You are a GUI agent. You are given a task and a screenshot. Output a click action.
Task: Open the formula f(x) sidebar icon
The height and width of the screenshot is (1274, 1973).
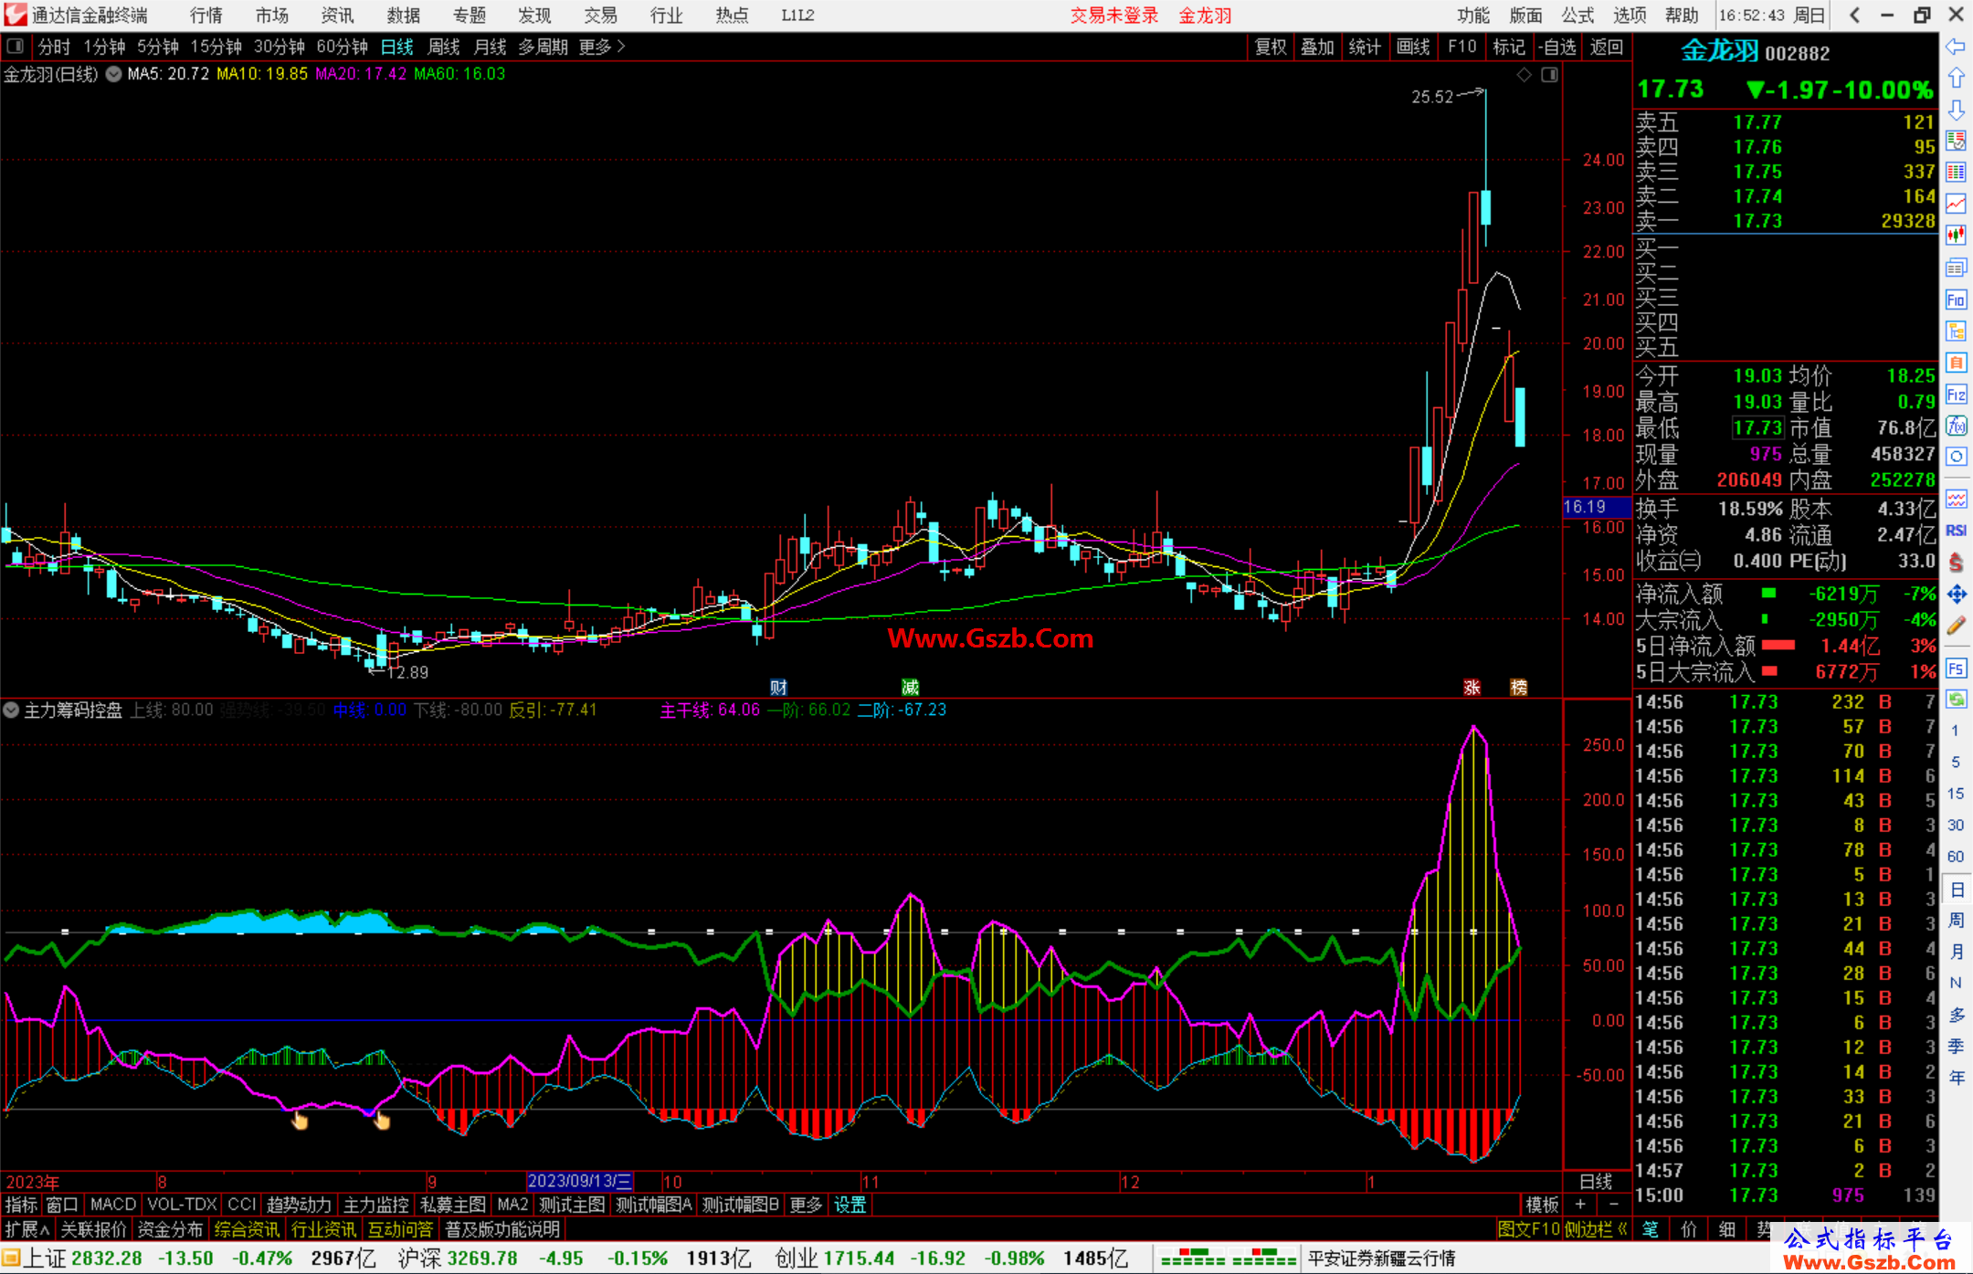[1956, 426]
